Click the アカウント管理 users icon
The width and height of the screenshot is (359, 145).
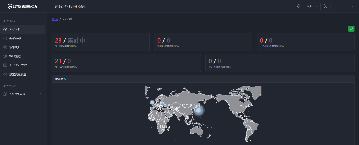(x=5, y=94)
